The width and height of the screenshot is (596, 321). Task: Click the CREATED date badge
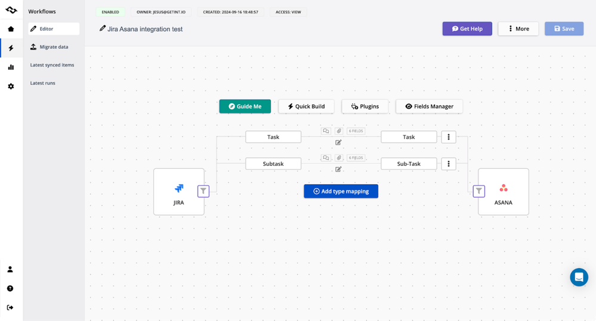pos(230,12)
